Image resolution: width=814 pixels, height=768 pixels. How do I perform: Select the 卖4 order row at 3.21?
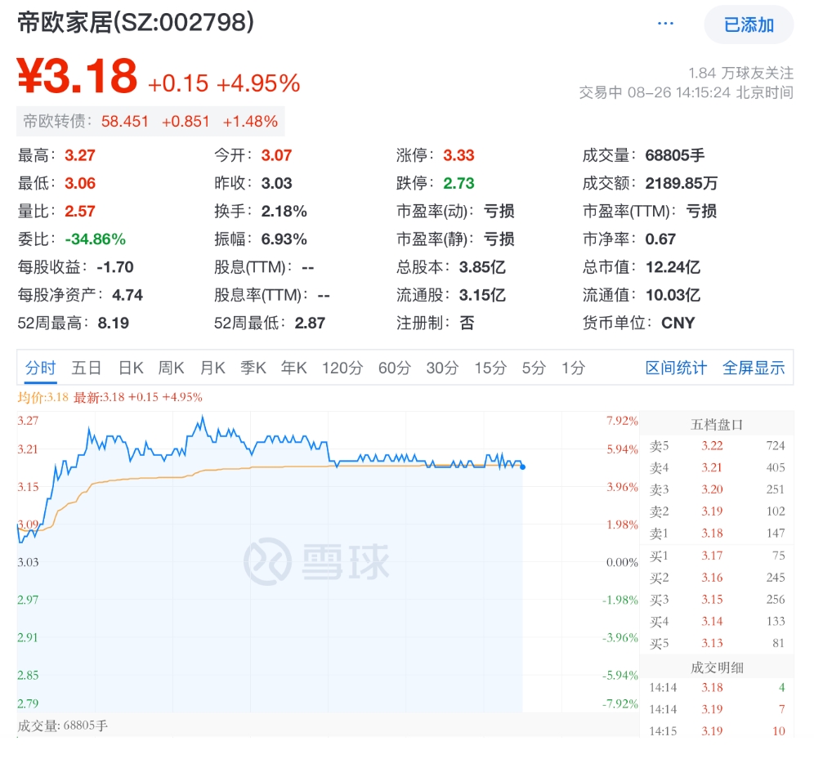tap(717, 467)
